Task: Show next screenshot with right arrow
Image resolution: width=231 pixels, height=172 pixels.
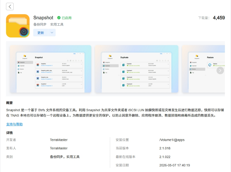Action: pos(220,70)
